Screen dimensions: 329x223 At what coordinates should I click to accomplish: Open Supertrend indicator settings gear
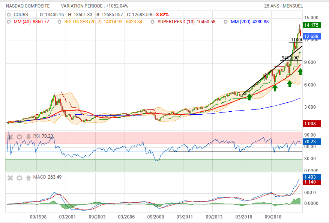tap(153, 22)
